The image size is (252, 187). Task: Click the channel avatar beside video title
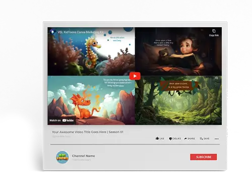pyautogui.click(x=52, y=32)
